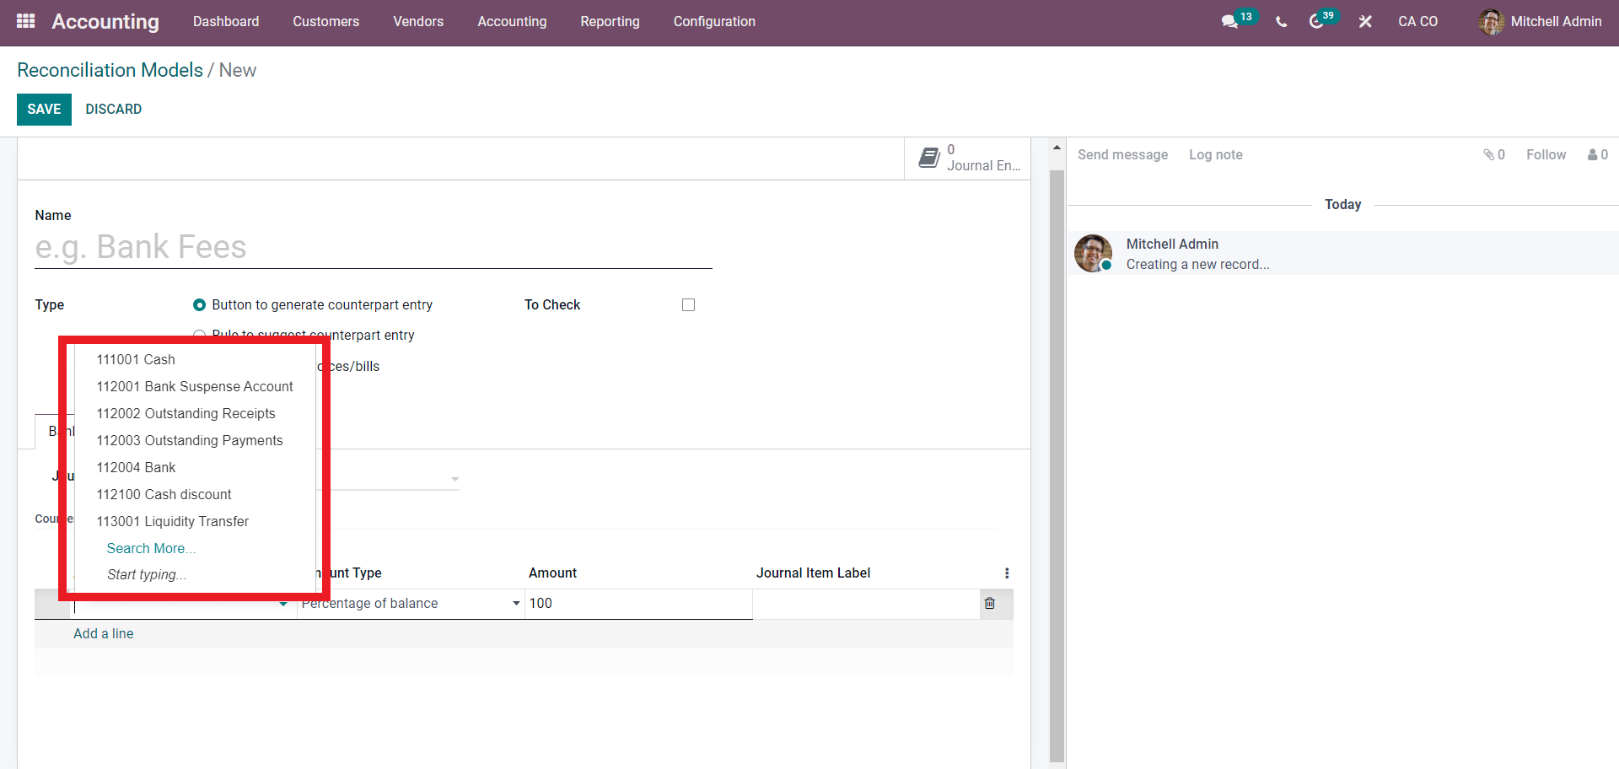Enable the To Check checkbox
1619x769 pixels.
click(688, 305)
